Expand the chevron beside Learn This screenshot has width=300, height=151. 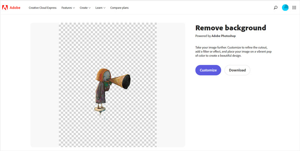click(x=104, y=8)
